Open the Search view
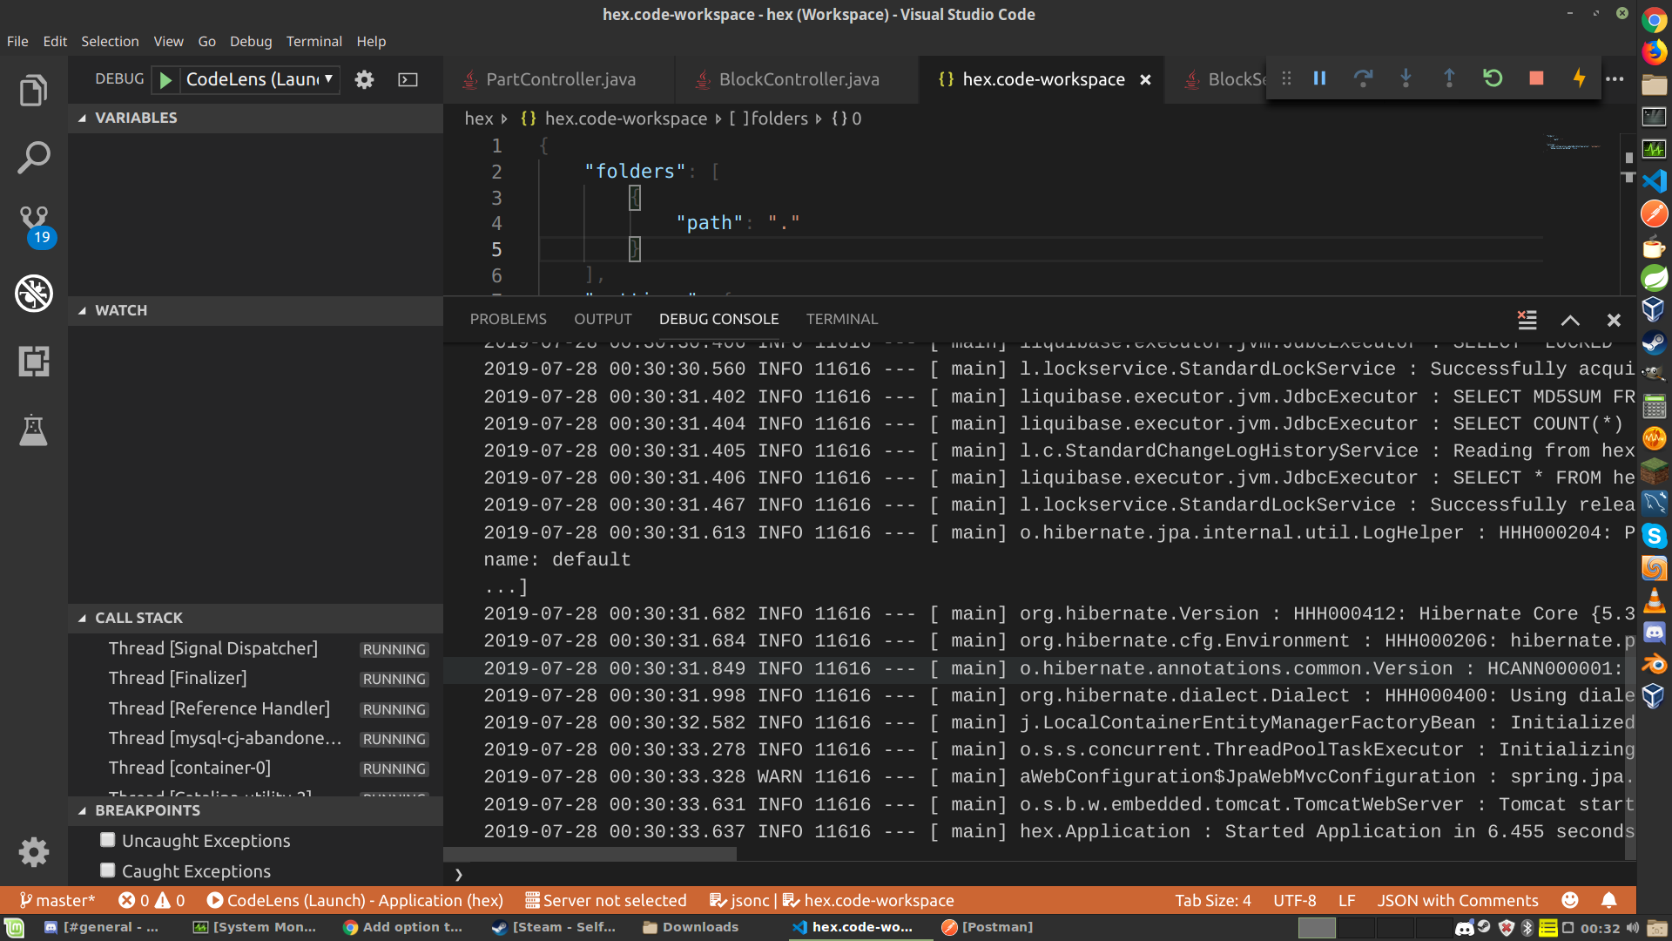Screen dimensions: 1672x941 point(33,158)
